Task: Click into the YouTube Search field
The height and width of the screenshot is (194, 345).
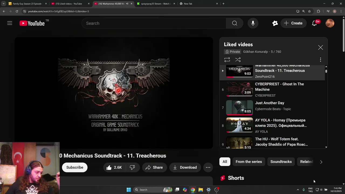Action: coord(154,23)
